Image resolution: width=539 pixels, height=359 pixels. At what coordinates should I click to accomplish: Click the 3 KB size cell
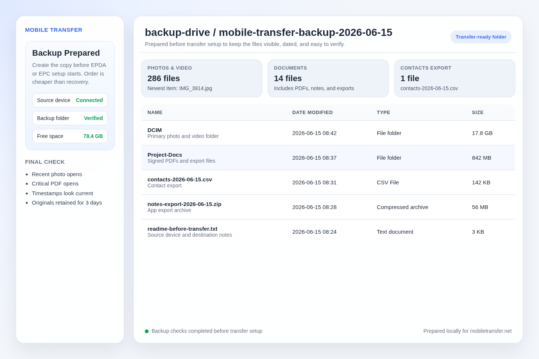point(478,232)
